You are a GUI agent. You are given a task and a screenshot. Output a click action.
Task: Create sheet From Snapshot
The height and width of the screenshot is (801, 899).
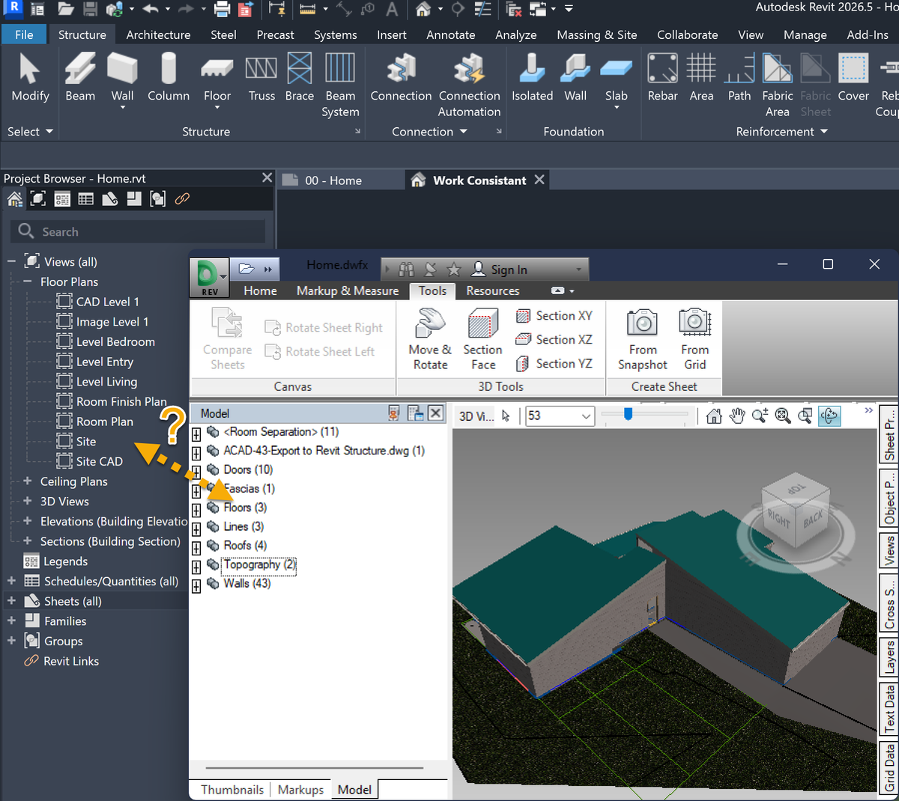(x=643, y=341)
